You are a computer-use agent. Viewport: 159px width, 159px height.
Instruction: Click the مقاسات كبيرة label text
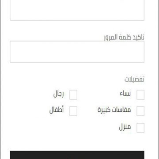point(114,110)
